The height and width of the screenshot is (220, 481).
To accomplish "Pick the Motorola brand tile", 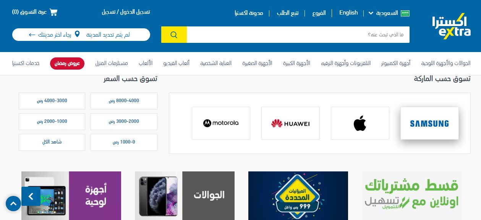I will pyautogui.click(x=221, y=123).
